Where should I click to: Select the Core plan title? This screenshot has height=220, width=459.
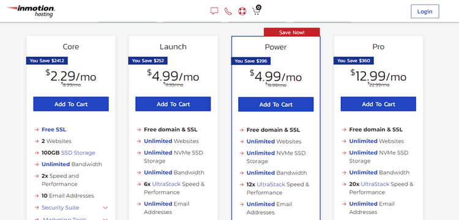coord(71,46)
